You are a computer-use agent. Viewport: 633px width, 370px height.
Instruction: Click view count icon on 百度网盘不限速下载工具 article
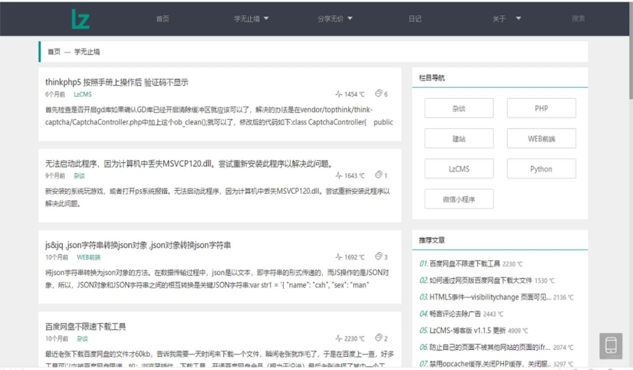click(339, 338)
